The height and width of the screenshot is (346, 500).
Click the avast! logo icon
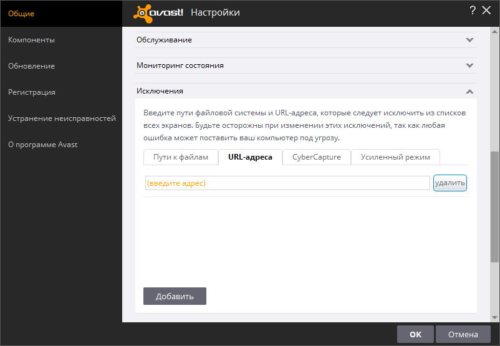pyautogui.click(x=158, y=13)
